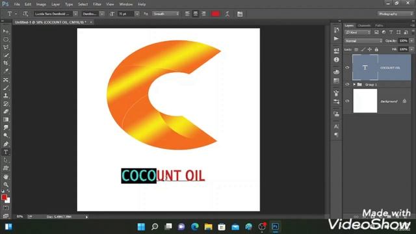Select the Eraser tool
This screenshot has height=234, width=416.
[6, 111]
